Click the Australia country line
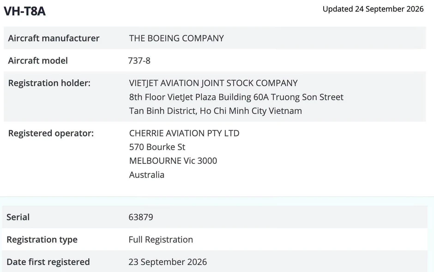This screenshot has height=272, width=434. [147, 175]
